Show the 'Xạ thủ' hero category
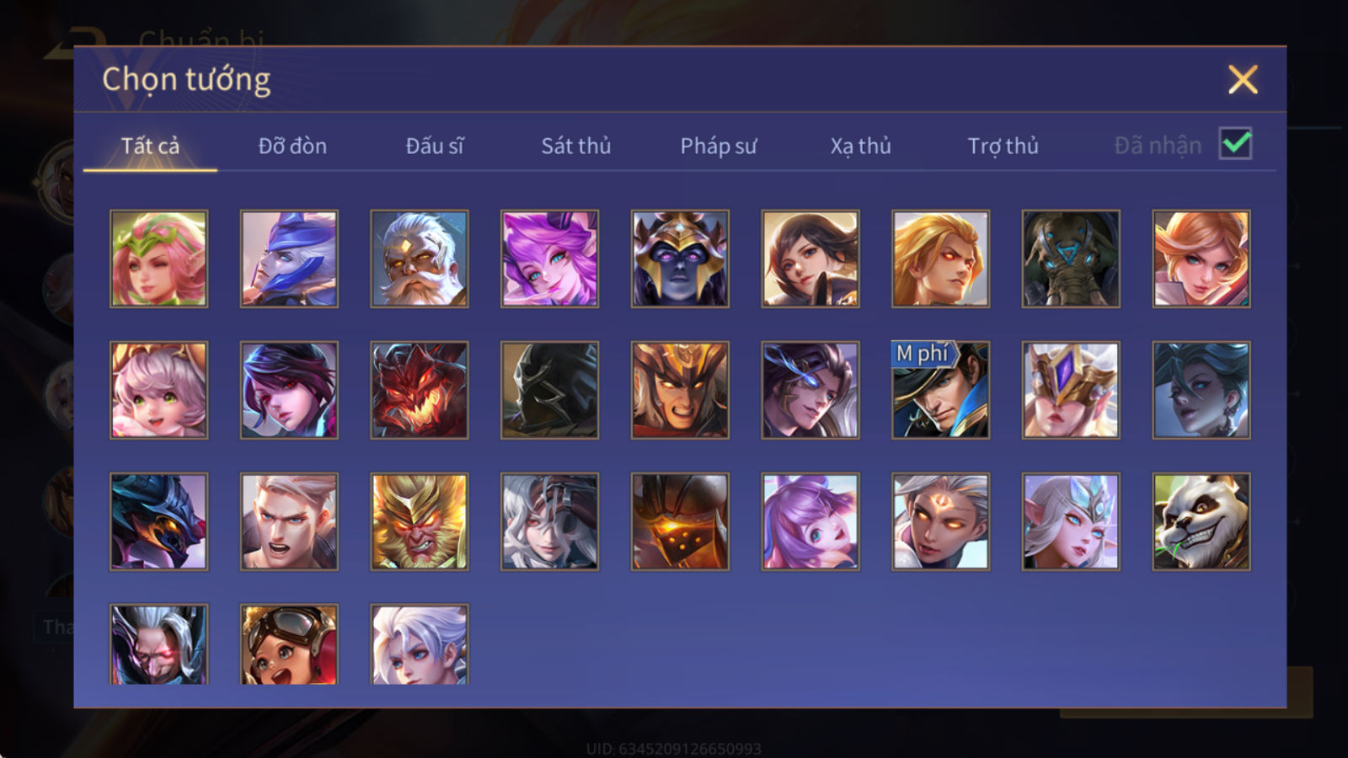Screen dimensions: 1348x758 coord(860,146)
